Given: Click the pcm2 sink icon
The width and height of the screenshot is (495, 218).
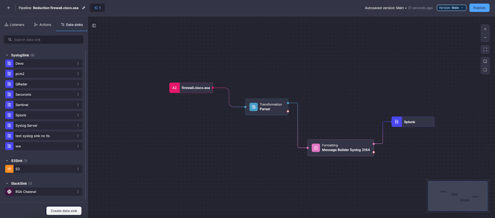Looking at the screenshot, I should pos(9,74).
